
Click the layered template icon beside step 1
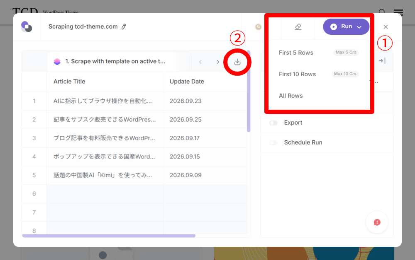point(57,62)
